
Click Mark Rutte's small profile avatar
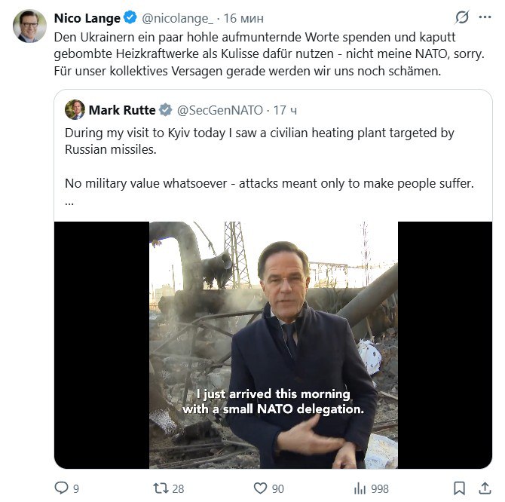click(75, 110)
